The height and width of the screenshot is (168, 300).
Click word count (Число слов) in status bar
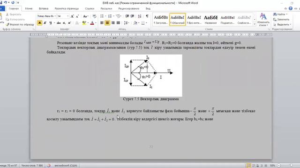tap(32, 166)
